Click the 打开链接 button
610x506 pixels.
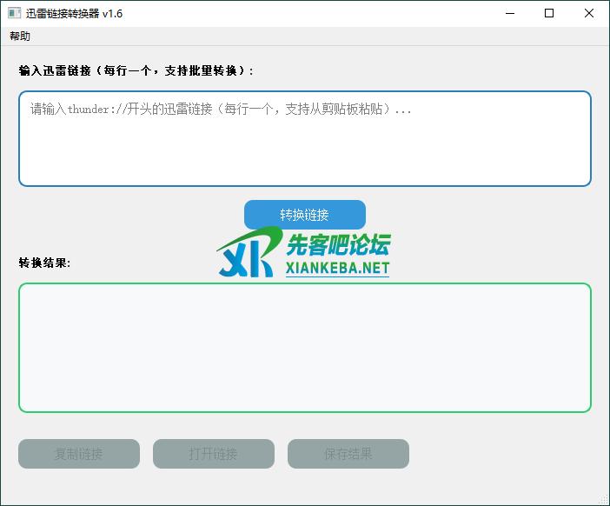pos(213,454)
